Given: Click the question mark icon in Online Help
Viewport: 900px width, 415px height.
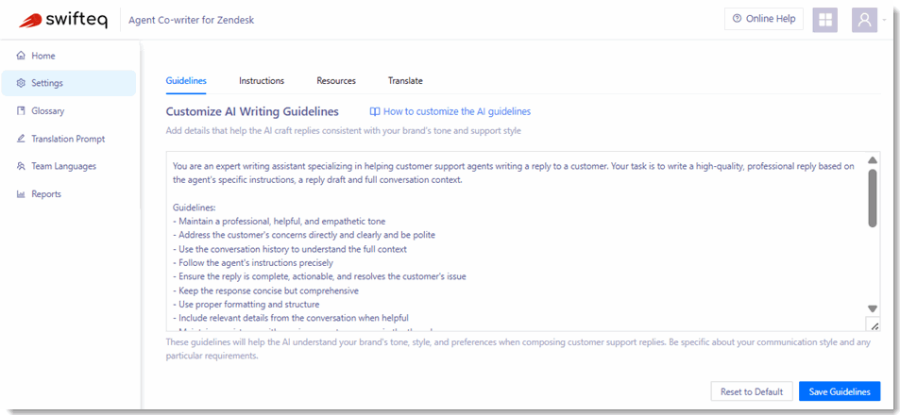Looking at the screenshot, I should 737,19.
